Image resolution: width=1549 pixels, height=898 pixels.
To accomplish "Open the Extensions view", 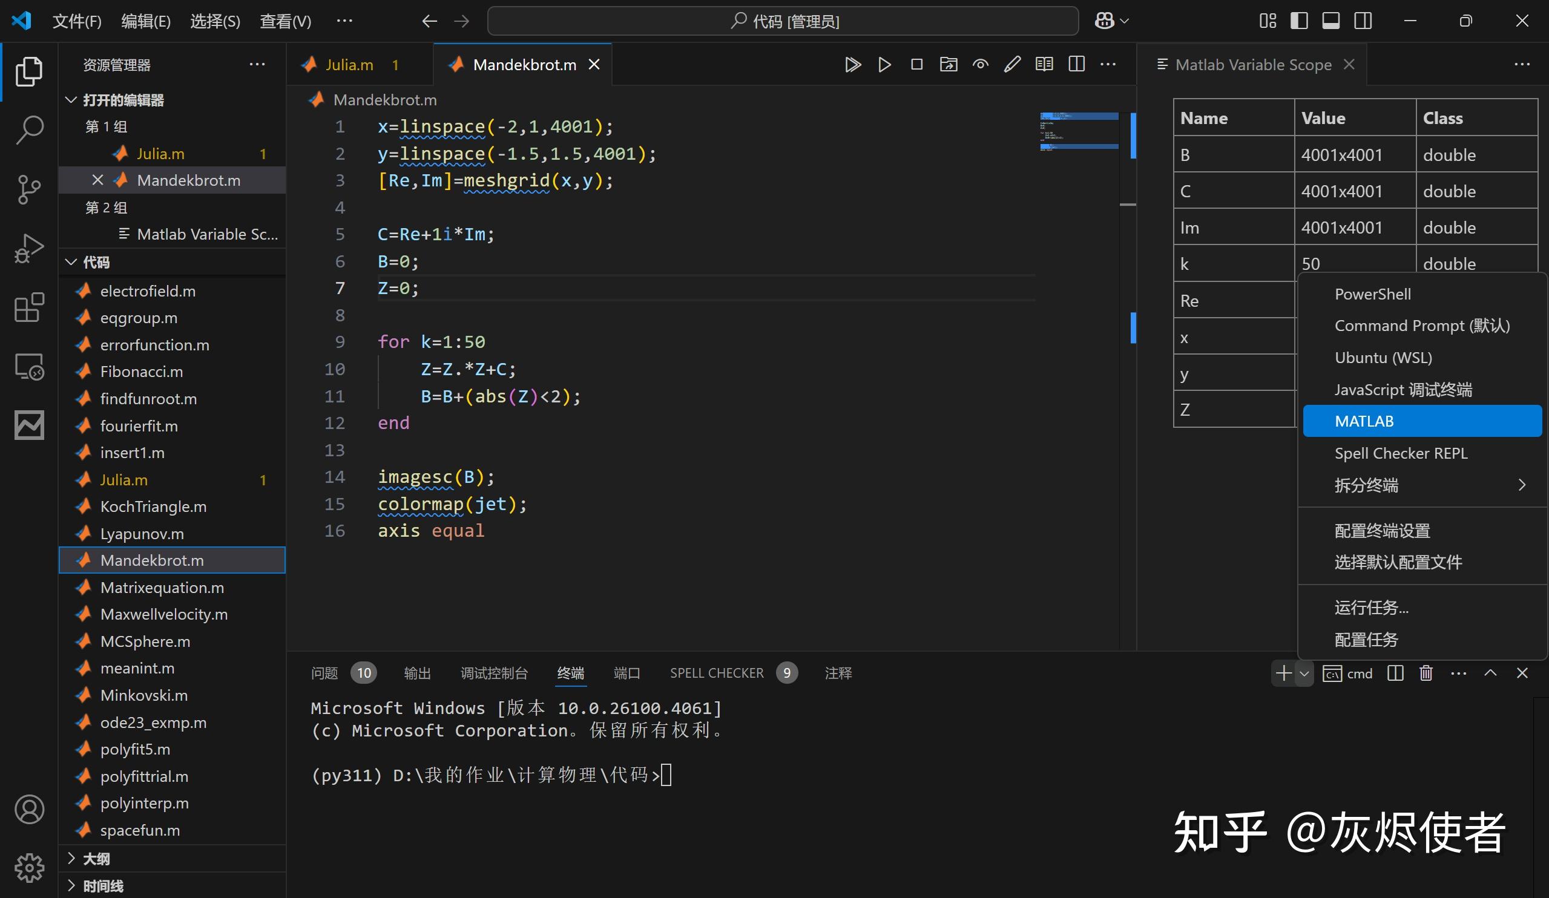I will (x=28, y=307).
